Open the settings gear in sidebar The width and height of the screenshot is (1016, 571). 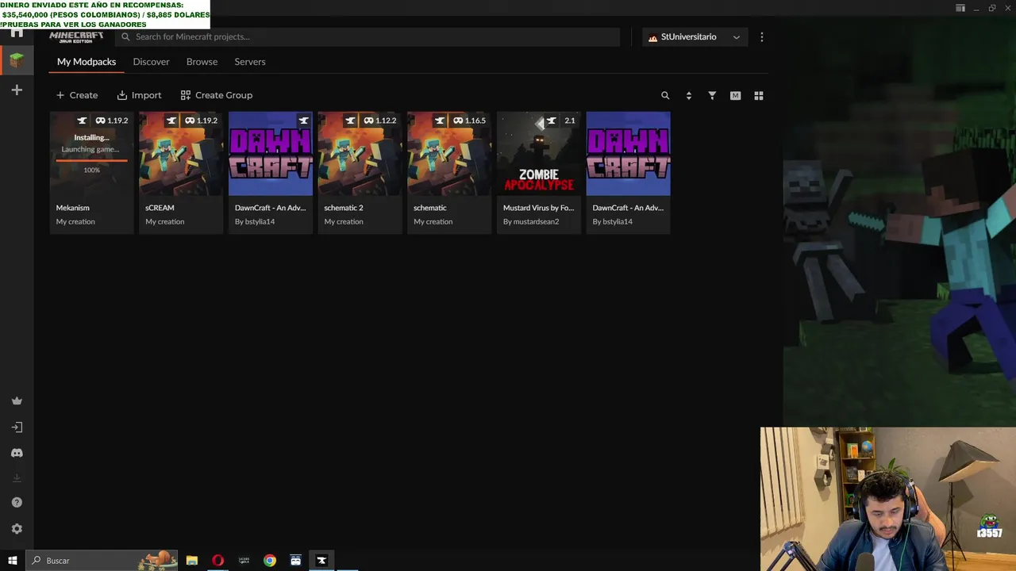[17, 529]
